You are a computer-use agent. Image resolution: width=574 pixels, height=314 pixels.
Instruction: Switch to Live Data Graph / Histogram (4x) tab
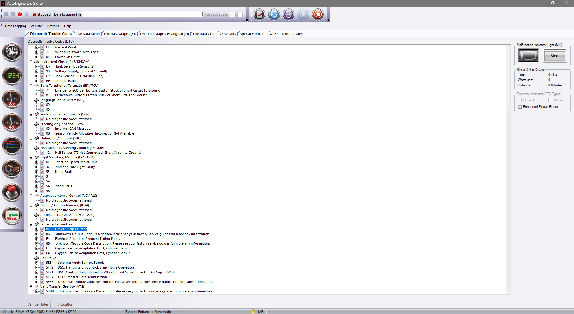click(x=164, y=34)
